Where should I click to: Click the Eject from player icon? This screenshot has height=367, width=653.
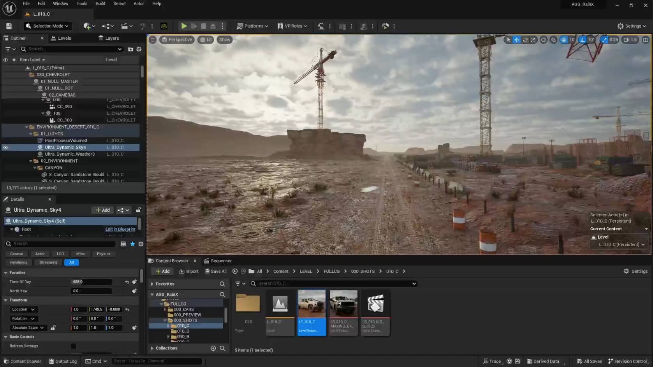pos(213,26)
